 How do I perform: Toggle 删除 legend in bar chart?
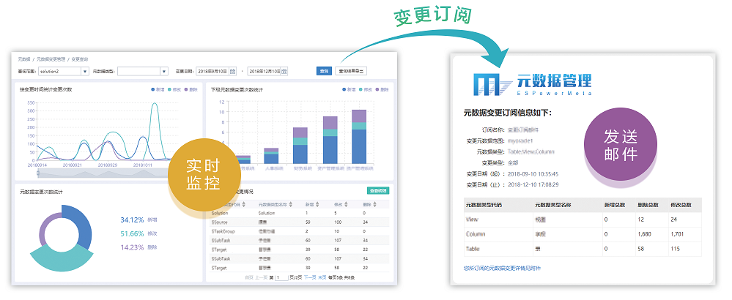tap(381, 89)
